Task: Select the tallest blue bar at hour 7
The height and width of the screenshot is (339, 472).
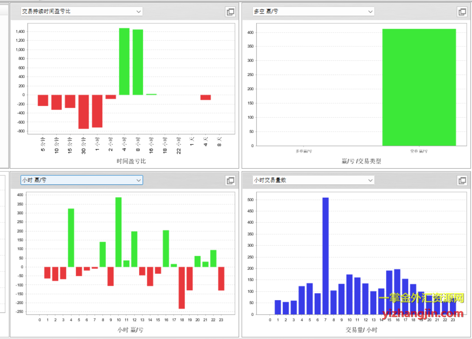Action: [325, 256]
